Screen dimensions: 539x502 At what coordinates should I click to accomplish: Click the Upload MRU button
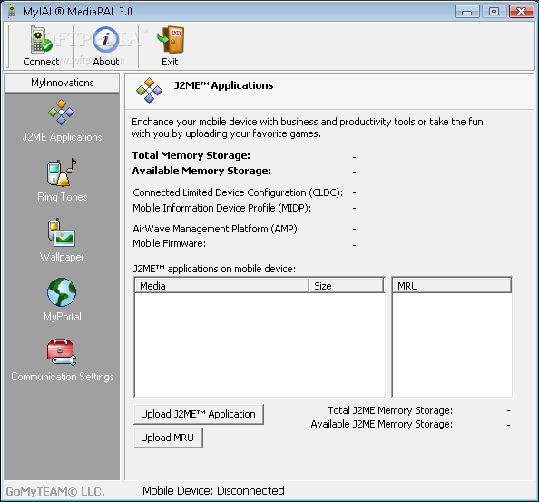point(168,438)
